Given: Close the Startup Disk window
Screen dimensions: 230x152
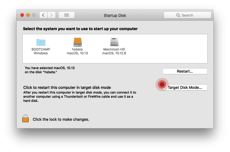Looking at the screenshot, I should click(22, 15).
